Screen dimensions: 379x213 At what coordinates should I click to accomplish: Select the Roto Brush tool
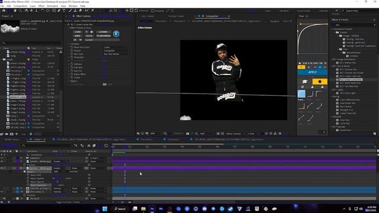pos(86,11)
